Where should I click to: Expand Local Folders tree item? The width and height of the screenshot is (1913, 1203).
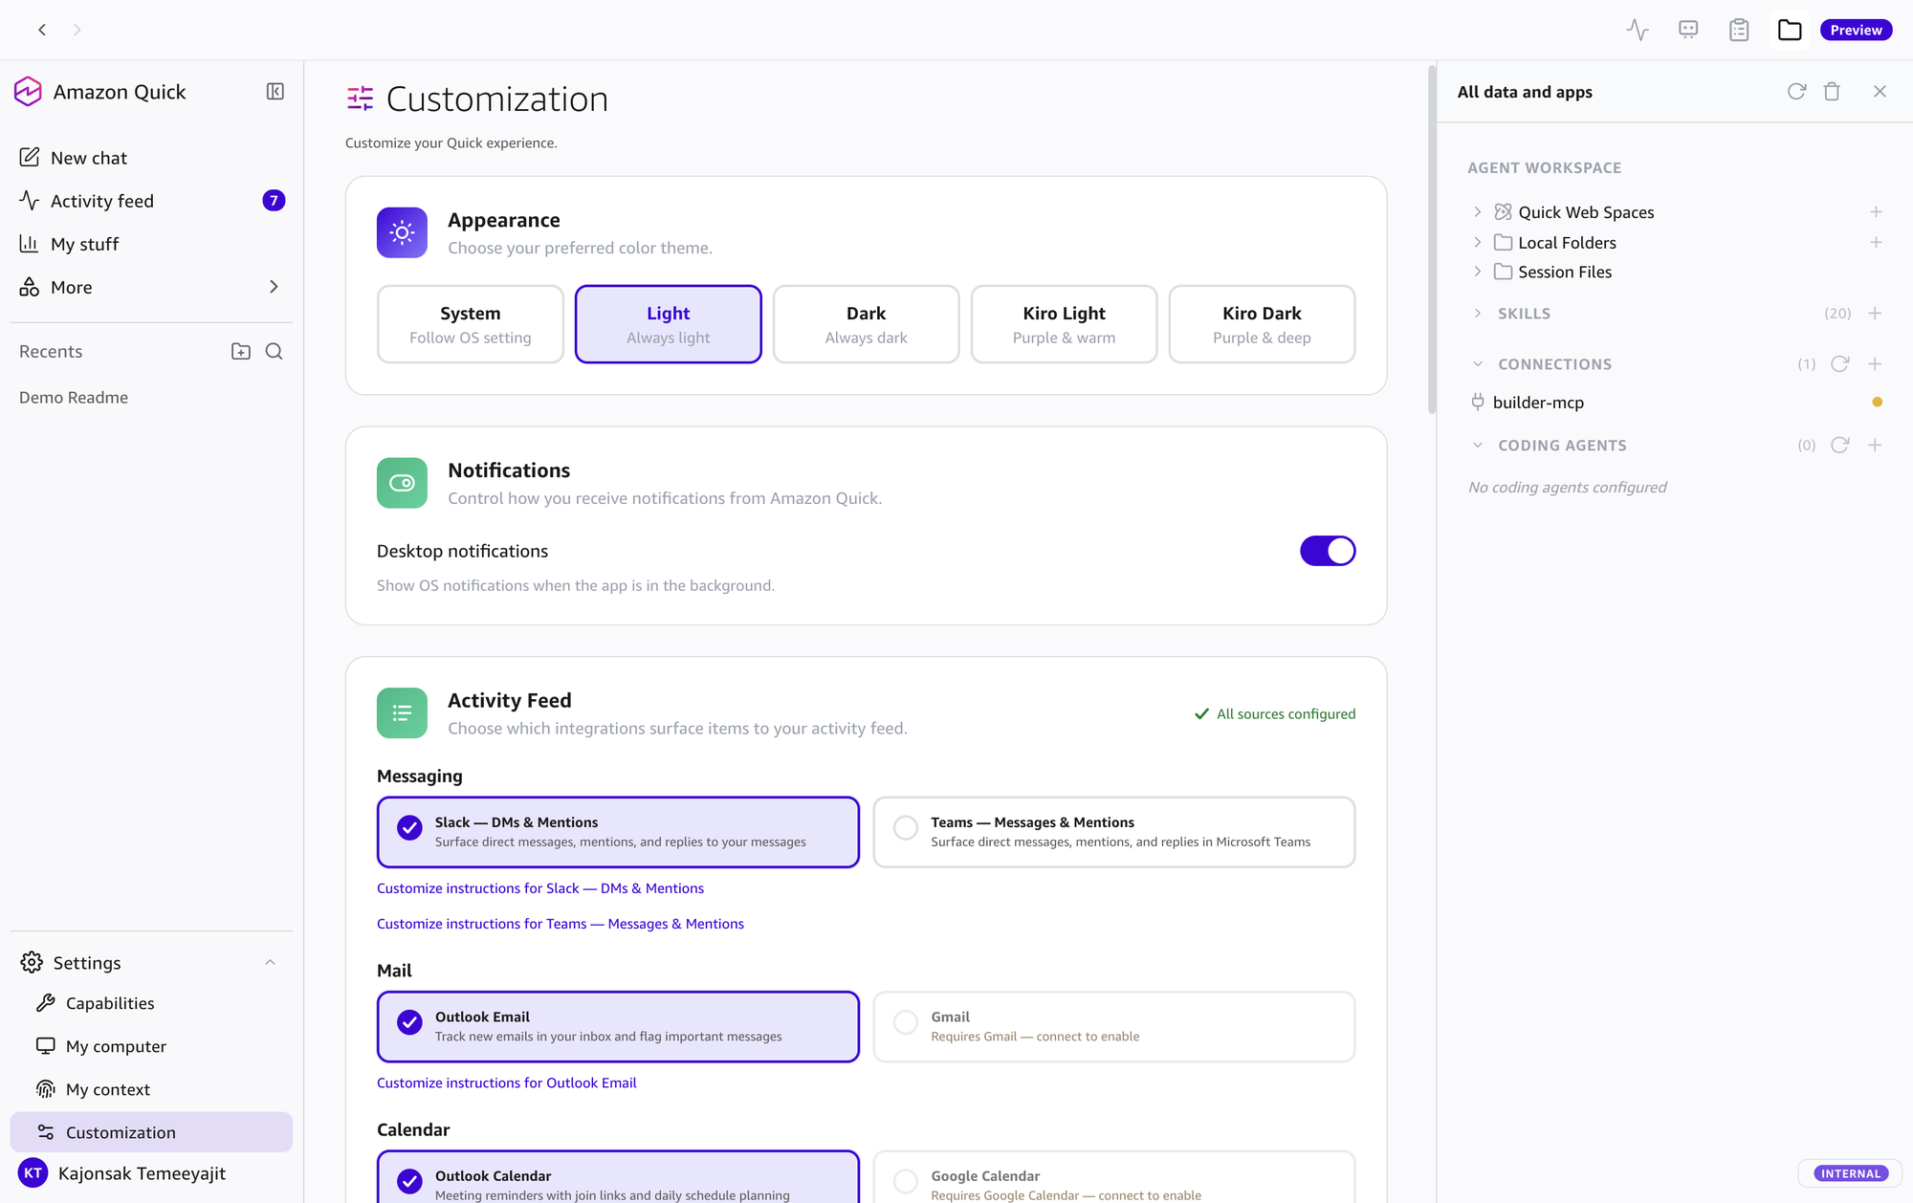(1478, 243)
